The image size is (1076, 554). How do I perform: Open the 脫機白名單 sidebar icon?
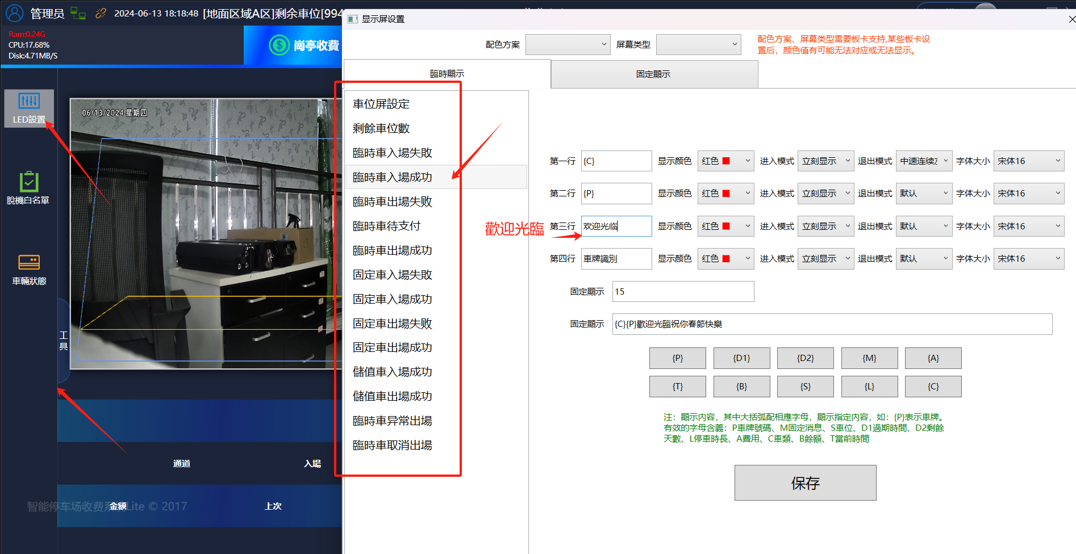pos(28,188)
